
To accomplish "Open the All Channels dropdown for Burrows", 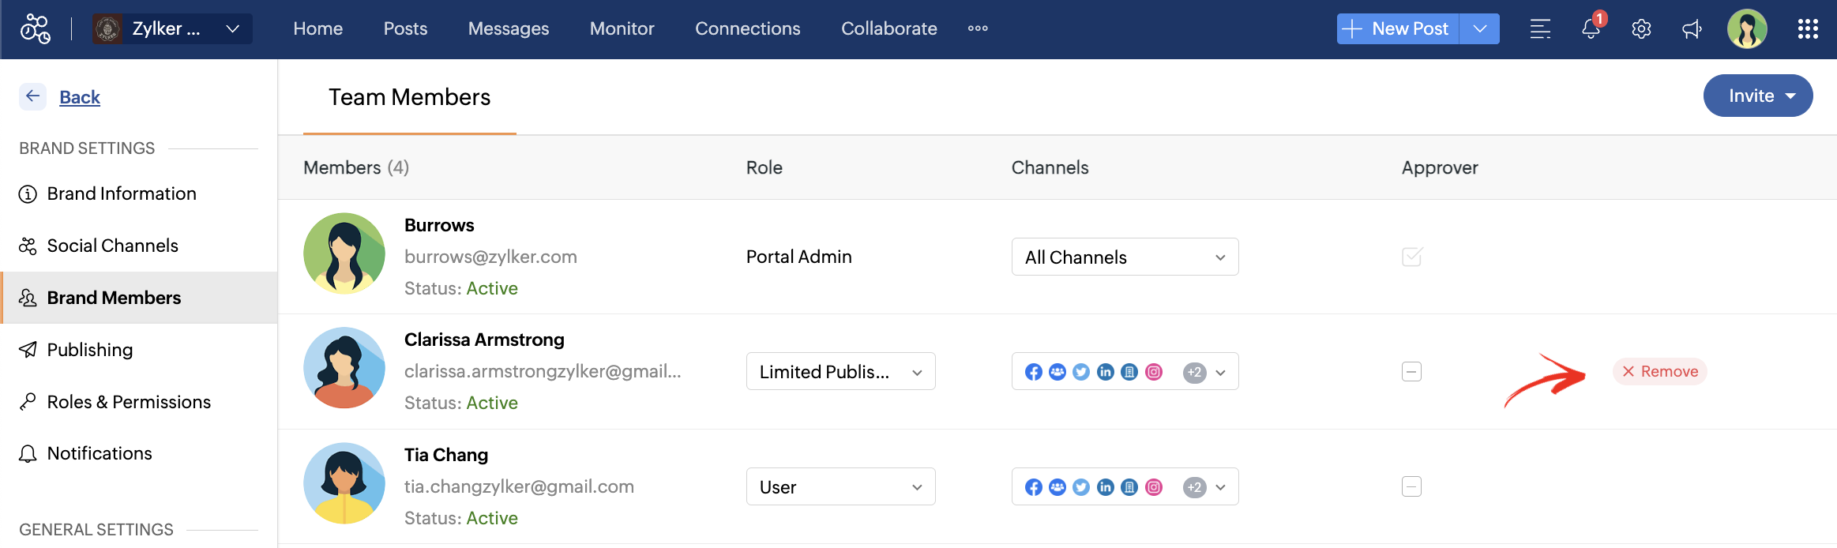I will coord(1125,257).
